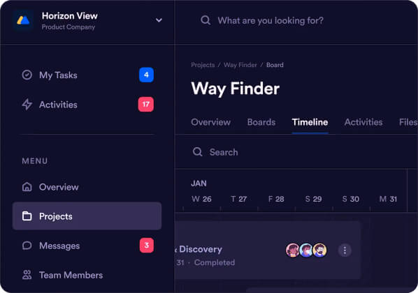Open the Team Members people icon
This screenshot has width=418, height=293.
coord(27,275)
